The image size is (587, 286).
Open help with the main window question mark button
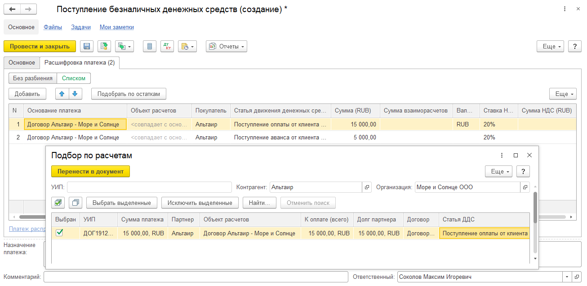coord(575,46)
